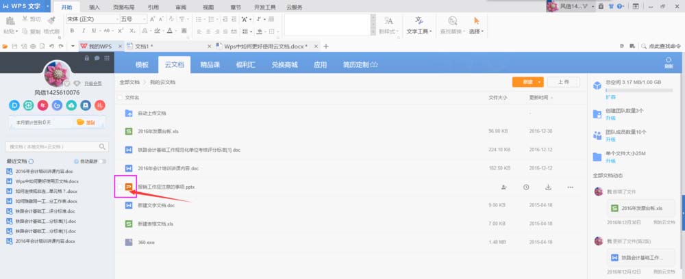Click the 搜文档 search field
Image resolution: width=685 pixels, height=279 pixels.
pyautogui.click(x=57, y=147)
